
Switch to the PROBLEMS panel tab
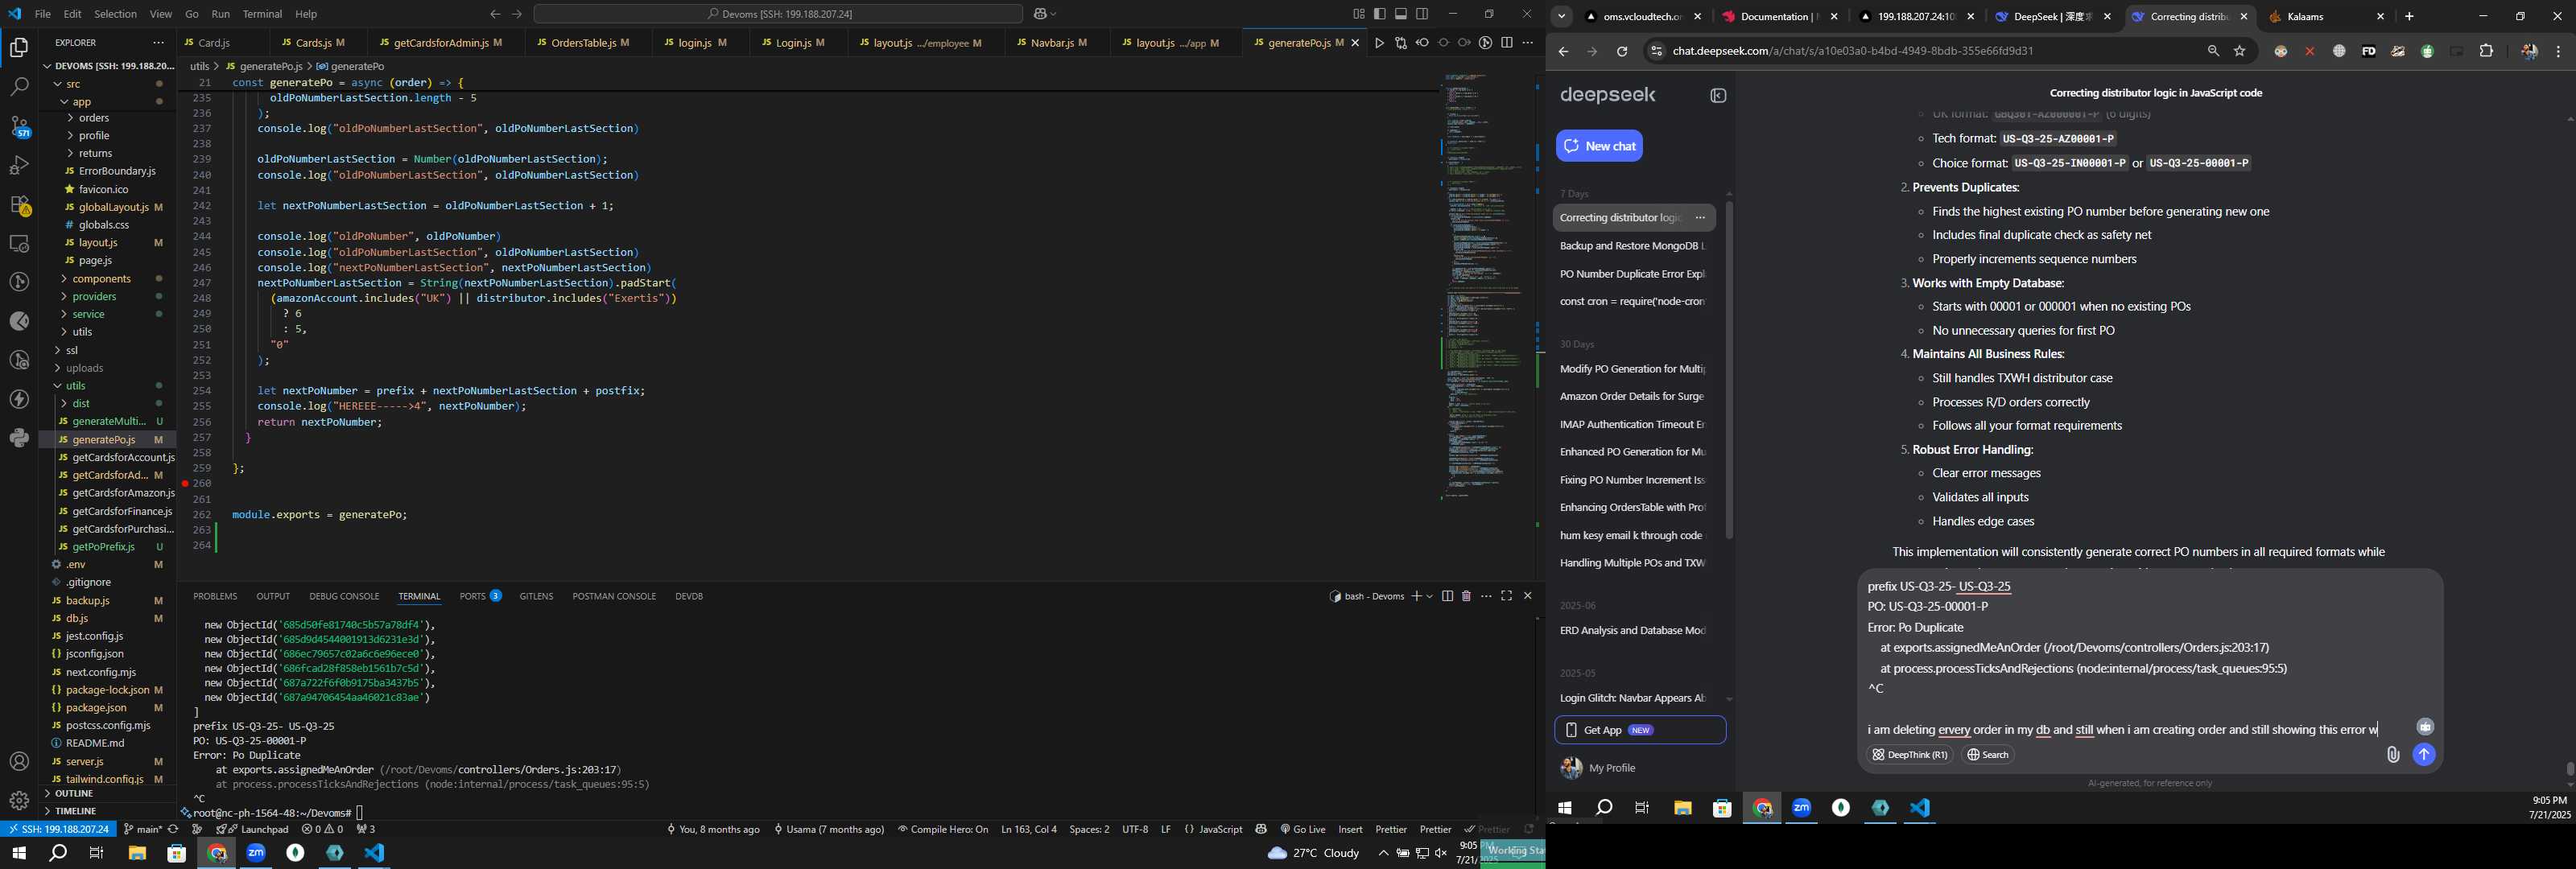(x=215, y=596)
